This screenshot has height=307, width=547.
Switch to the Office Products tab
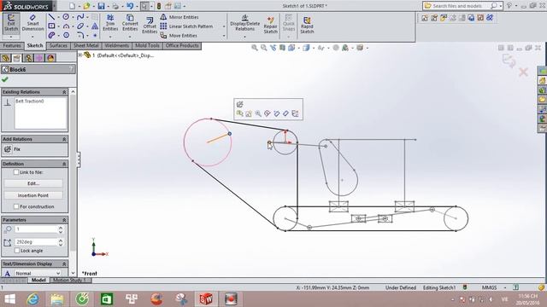coord(182,45)
